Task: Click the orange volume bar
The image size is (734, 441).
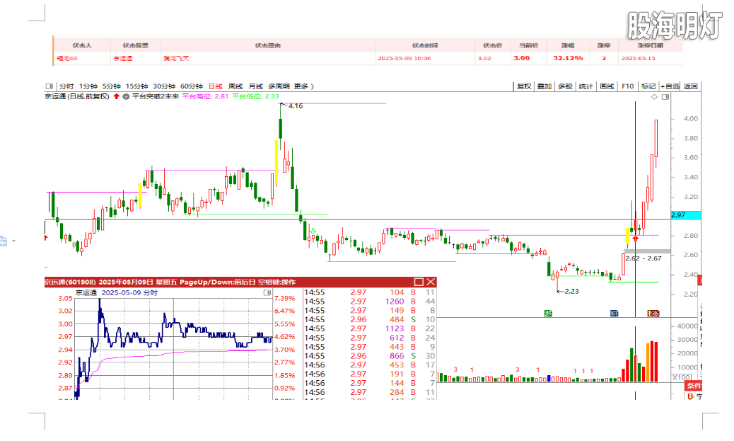Action: click(648, 362)
